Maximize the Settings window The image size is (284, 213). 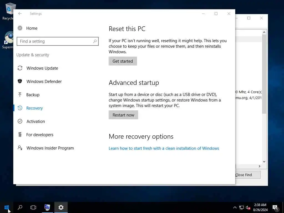216,14
